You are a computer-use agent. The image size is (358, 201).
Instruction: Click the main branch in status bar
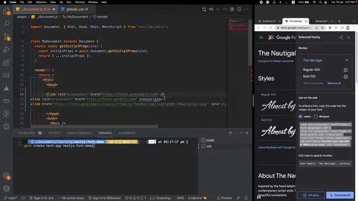coord(11,198)
